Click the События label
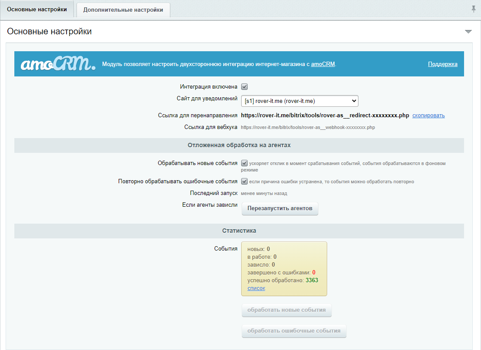The width and height of the screenshot is (481, 350). click(x=226, y=248)
